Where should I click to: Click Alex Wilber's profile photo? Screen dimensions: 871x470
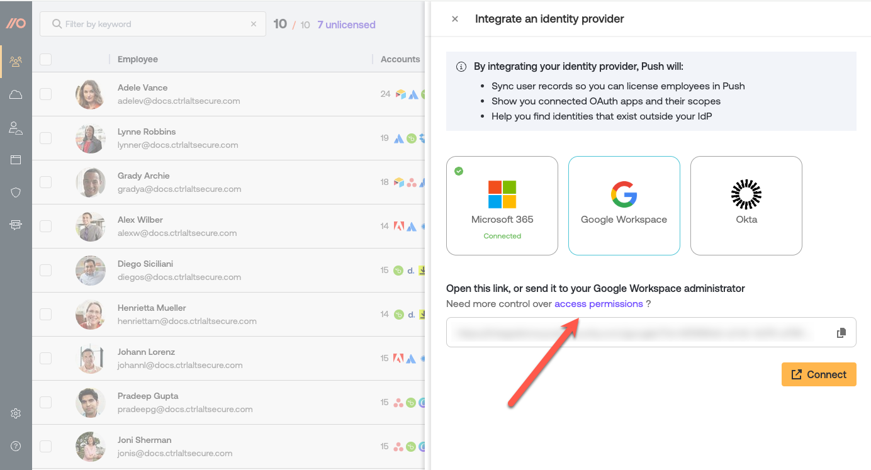(90, 227)
